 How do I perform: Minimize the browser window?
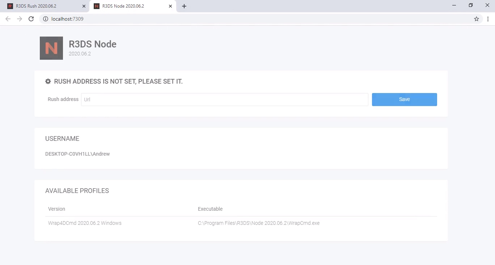tap(454, 5)
